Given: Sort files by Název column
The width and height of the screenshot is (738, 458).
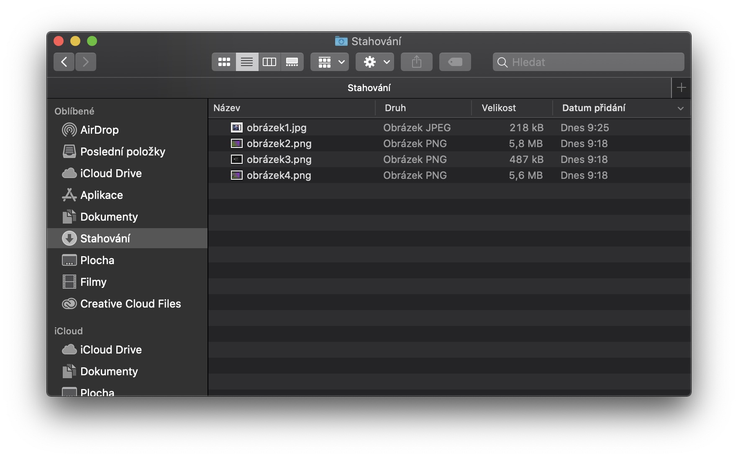Looking at the screenshot, I should tap(227, 108).
